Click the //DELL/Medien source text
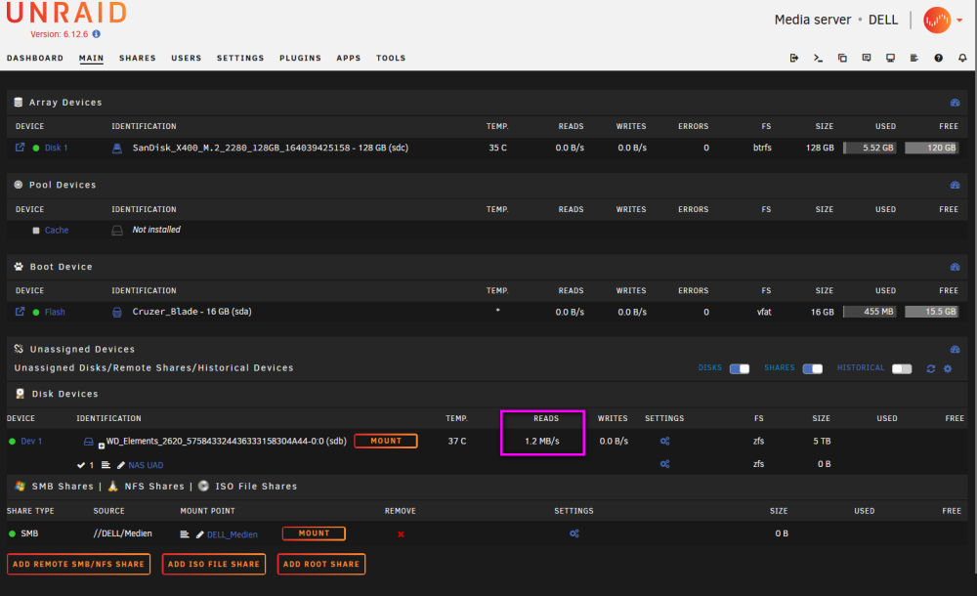 (x=123, y=533)
